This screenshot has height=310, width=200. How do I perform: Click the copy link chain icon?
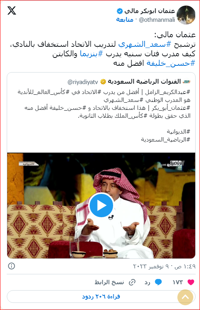(x=132, y=282)
